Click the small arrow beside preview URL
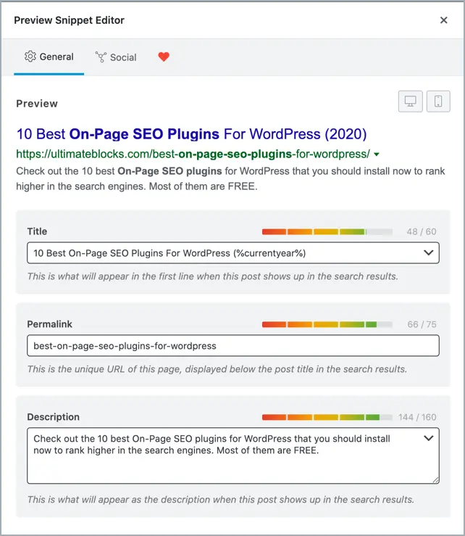 pos(377,154)
